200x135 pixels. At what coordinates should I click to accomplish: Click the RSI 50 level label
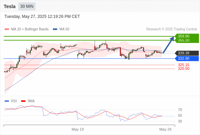pos(180,115)
